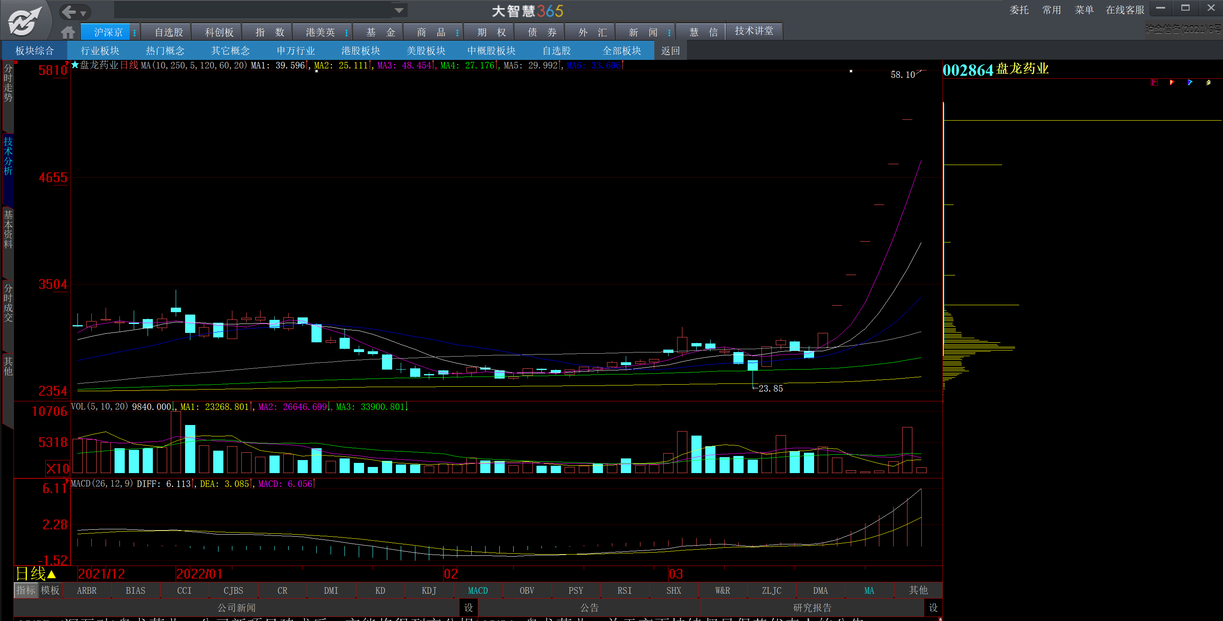The width and height of the screenshot is (1223, 621).
Task: Click the red-yellow flame triangle icon
Action: pyautogui.click(x=1172, y=83)
